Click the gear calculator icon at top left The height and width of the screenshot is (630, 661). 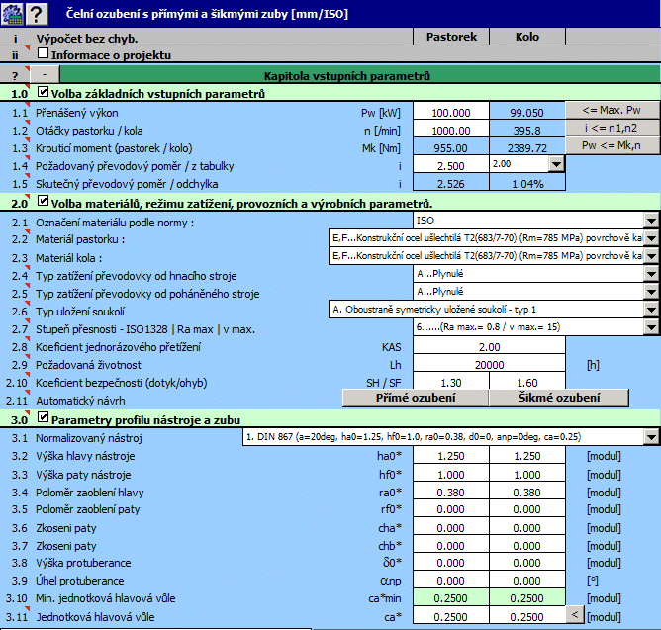12,13
